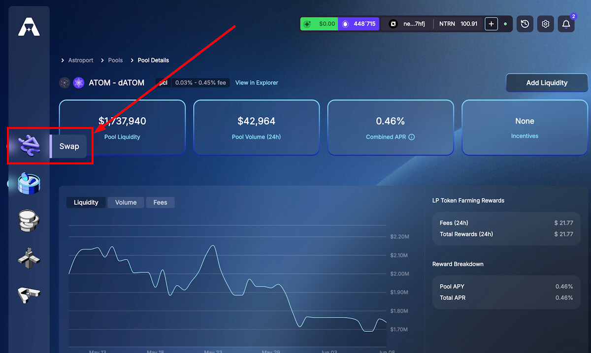
Task: Click the ATOM token icon
Action: tap(65, 83)
